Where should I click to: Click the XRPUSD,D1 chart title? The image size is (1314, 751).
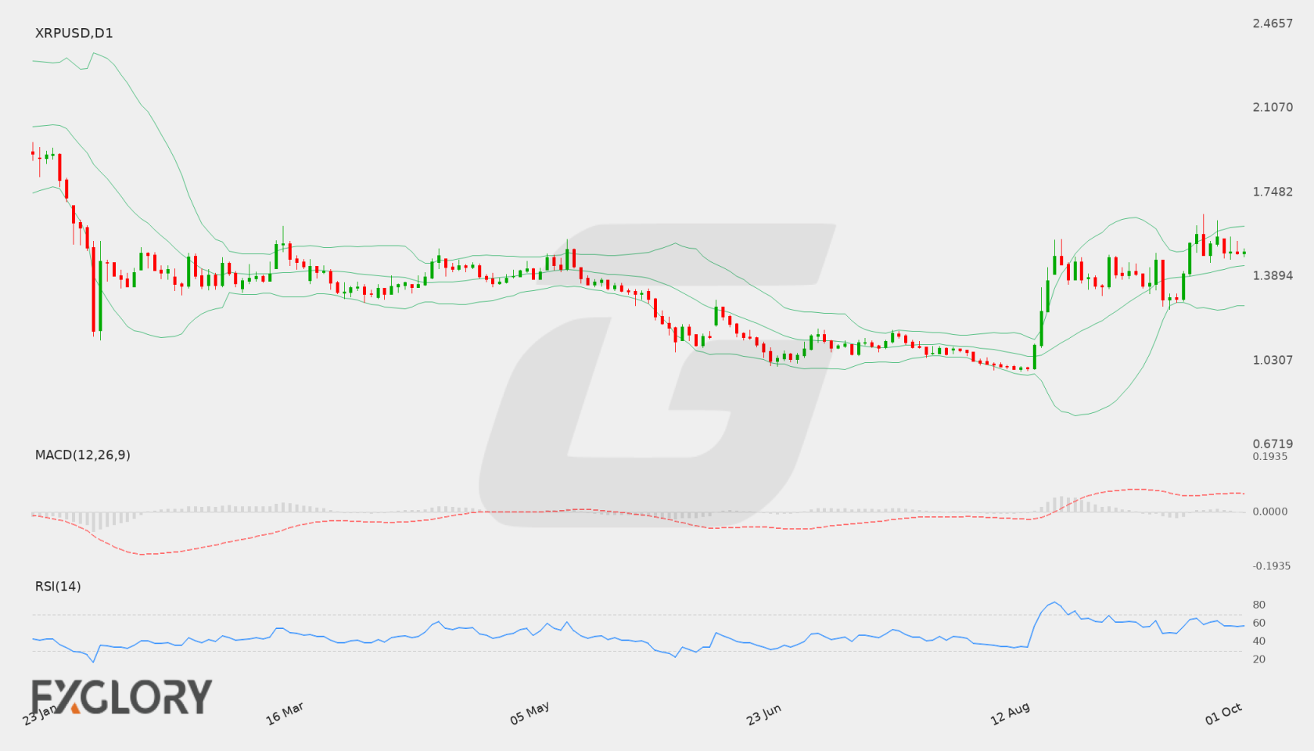74,33
